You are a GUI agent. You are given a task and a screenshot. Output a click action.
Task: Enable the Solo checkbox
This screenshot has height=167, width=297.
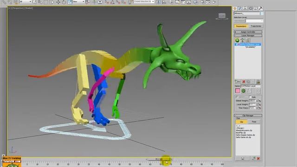pyautogui.click(x=250, y=97)
